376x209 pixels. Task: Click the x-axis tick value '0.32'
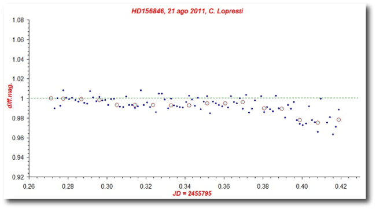point(146,186)
